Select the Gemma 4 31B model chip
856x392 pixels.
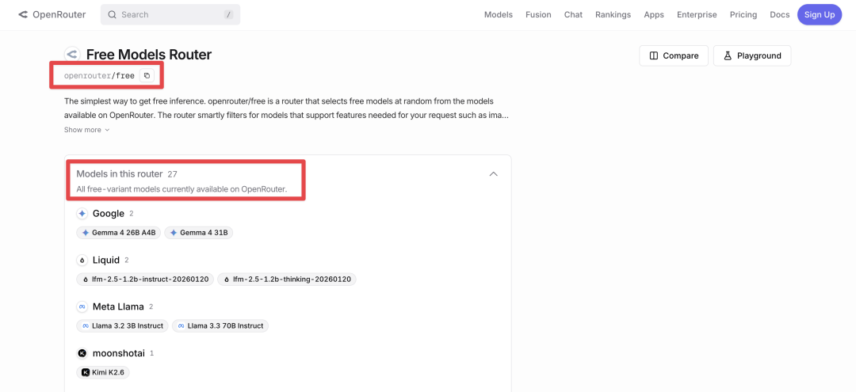coord(199,233)
